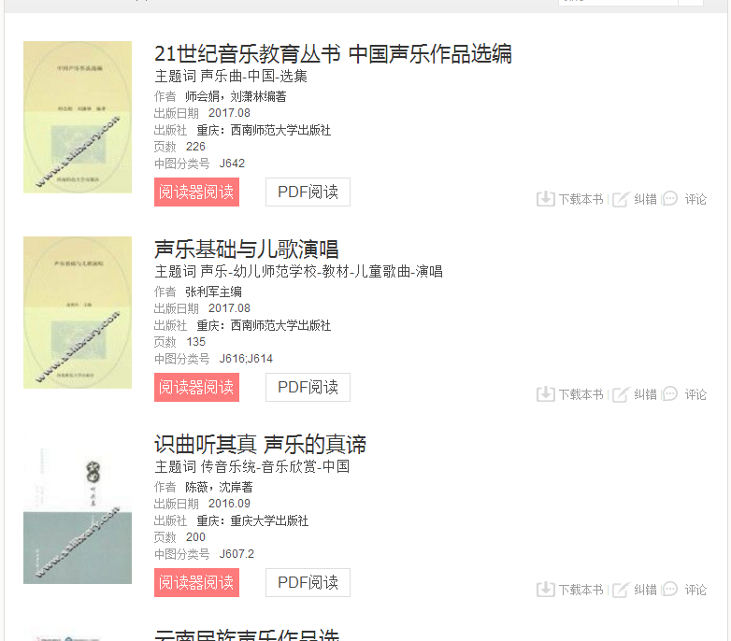The width and height of the screenshot is (731, 641).
Task: Click page count 226
Action: pyautogui.click(x=195, y=147)
